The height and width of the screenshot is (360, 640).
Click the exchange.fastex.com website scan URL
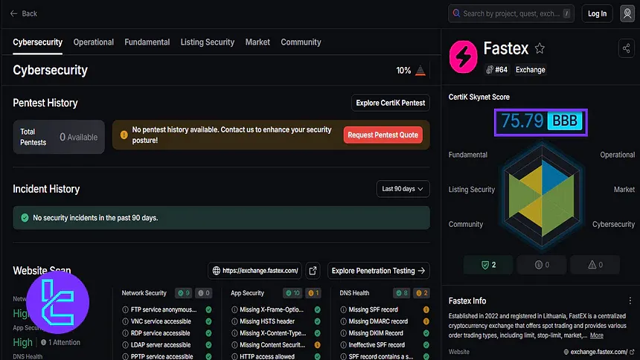tap(255, 271)
